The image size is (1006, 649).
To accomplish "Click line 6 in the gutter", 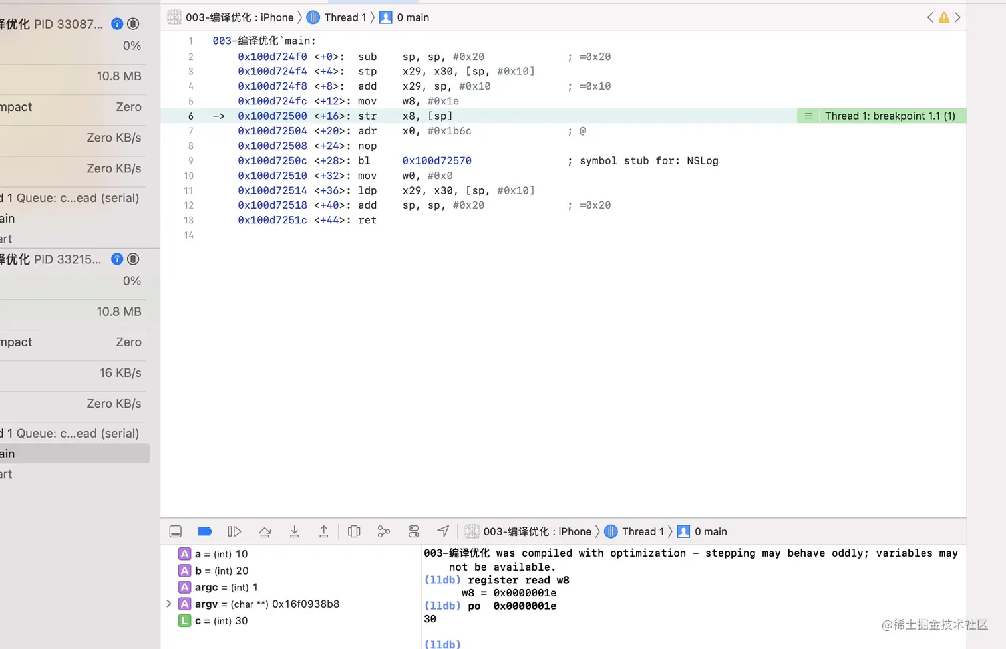I will 190,116.
